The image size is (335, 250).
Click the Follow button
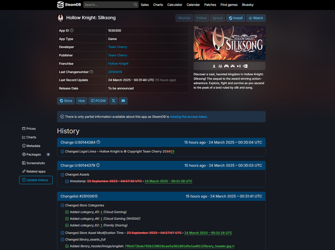point(201,18)
